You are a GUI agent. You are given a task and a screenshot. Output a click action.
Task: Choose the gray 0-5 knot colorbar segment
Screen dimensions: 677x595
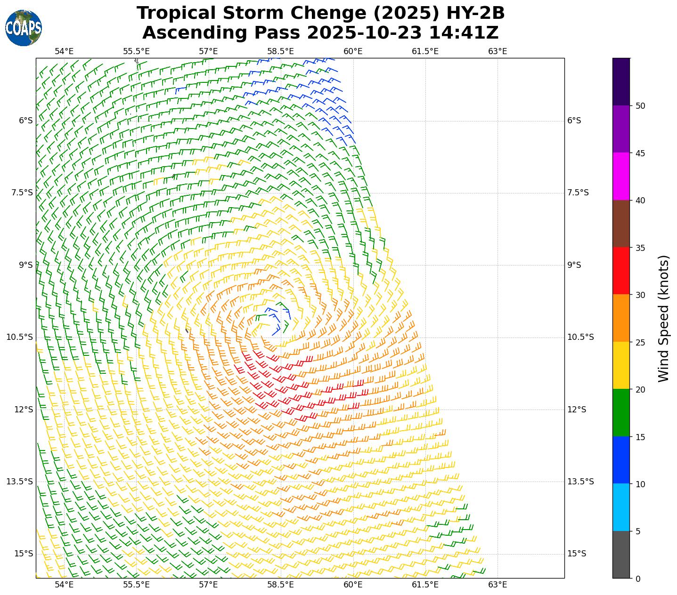pyautogui.click(x=621, y=555)
